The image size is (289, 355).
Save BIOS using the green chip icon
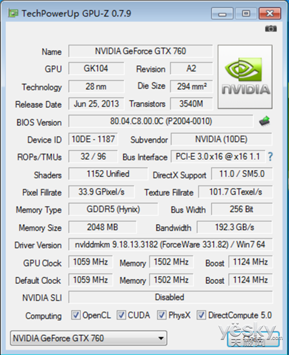point(265,121)
